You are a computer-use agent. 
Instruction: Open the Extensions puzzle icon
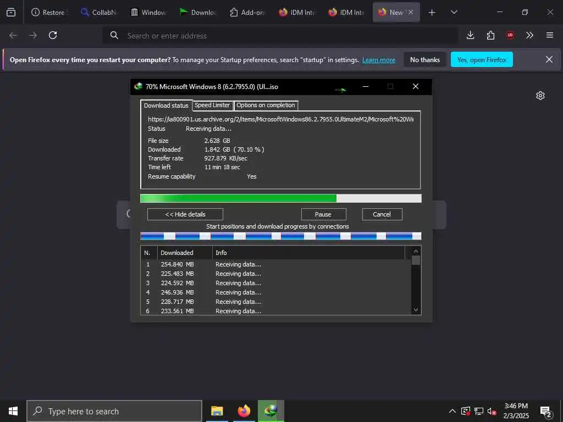pyautogui.click(x=490, y=35)
